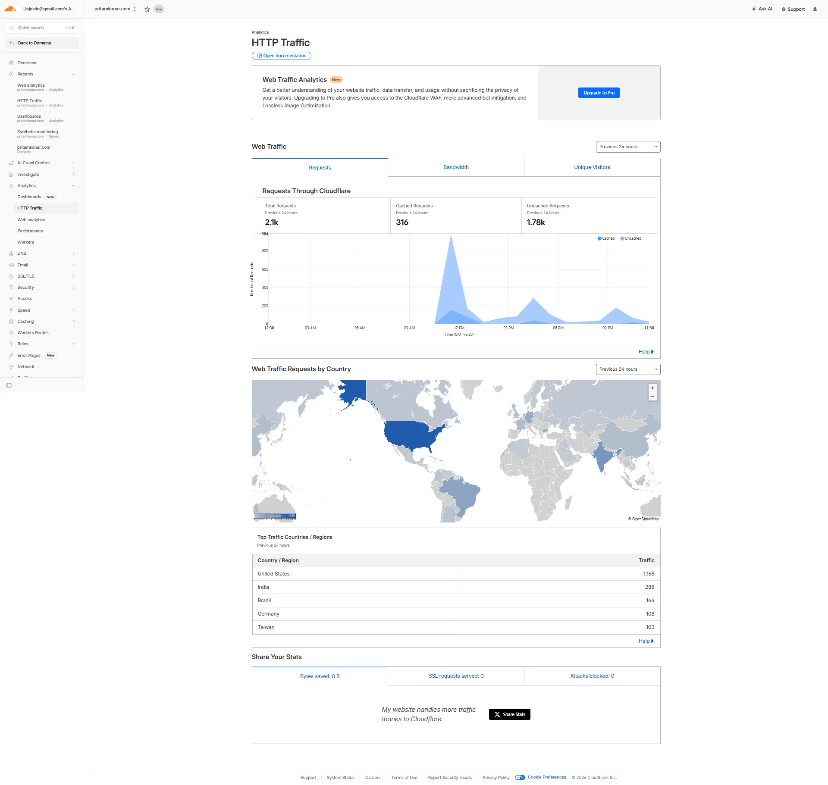Select the SSL requests served tab
This screenshot has height=785, width=828.
[456, 676]
